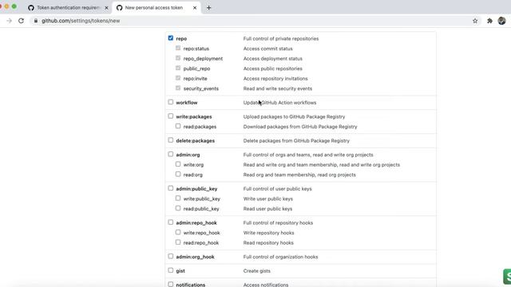Open the browser extensions puzzle icon
This screenshot has width=511, height=287.
pyautogui.click(x=489, y=21)
